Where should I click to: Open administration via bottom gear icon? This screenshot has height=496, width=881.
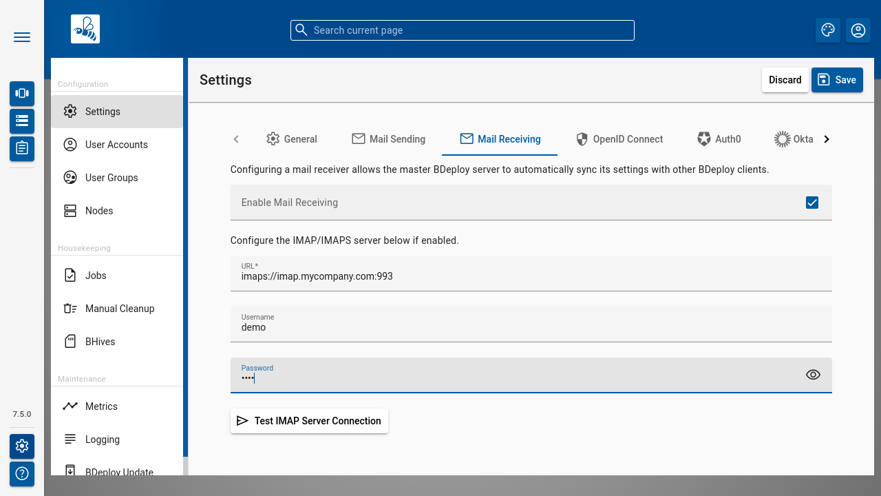(22, 446)
